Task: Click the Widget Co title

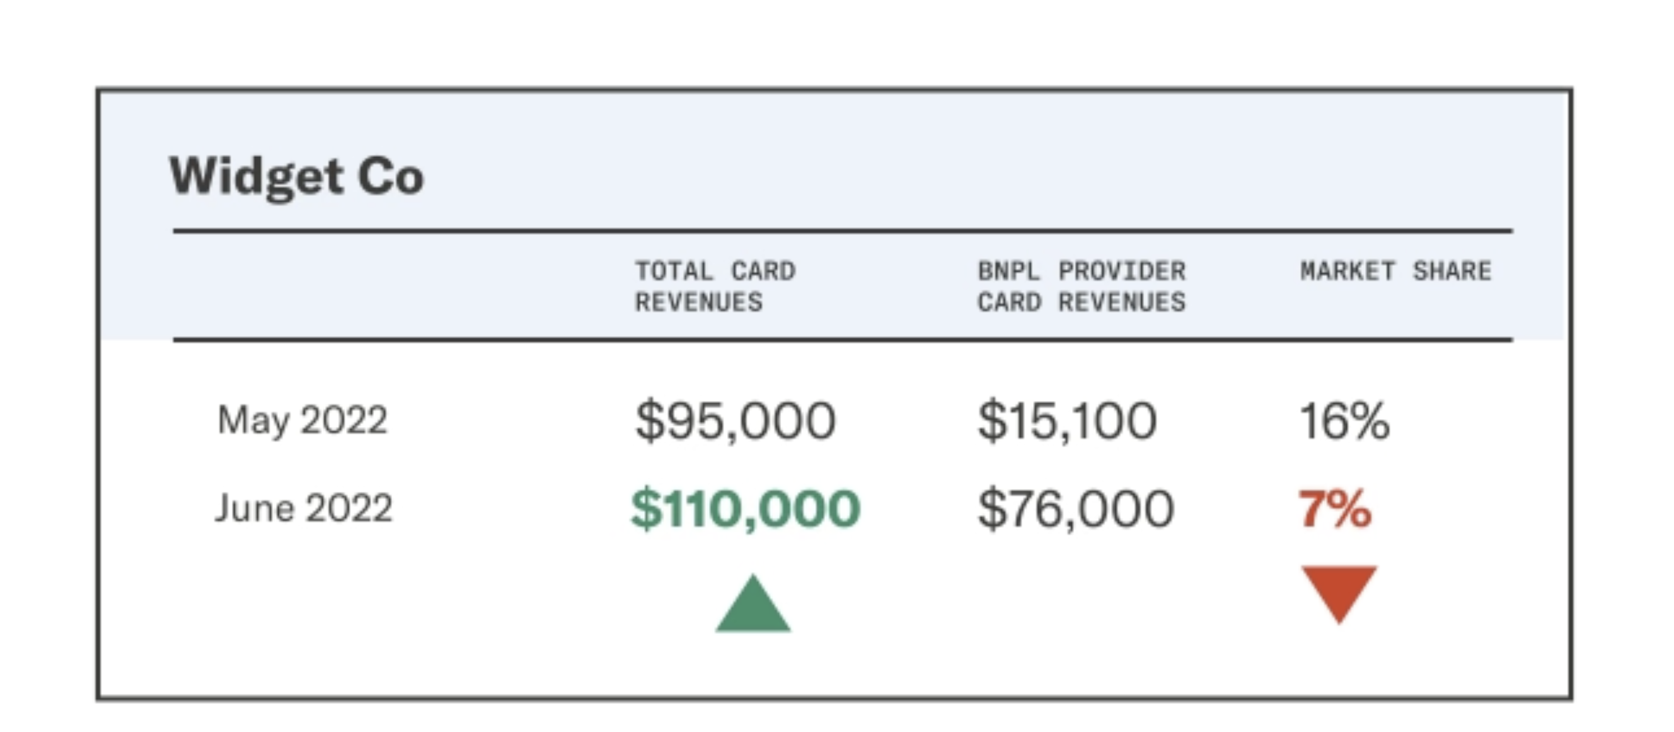Action: tap(296, 176)
